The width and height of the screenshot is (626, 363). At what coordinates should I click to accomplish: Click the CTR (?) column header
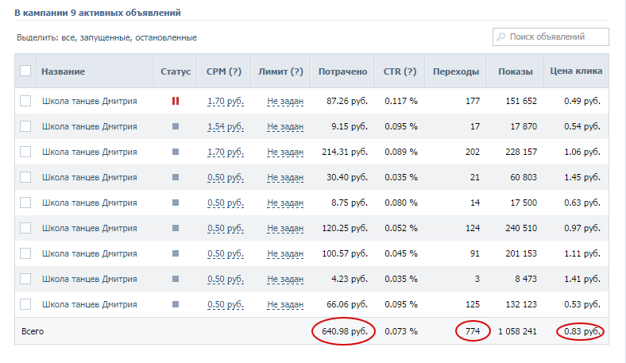400,71
